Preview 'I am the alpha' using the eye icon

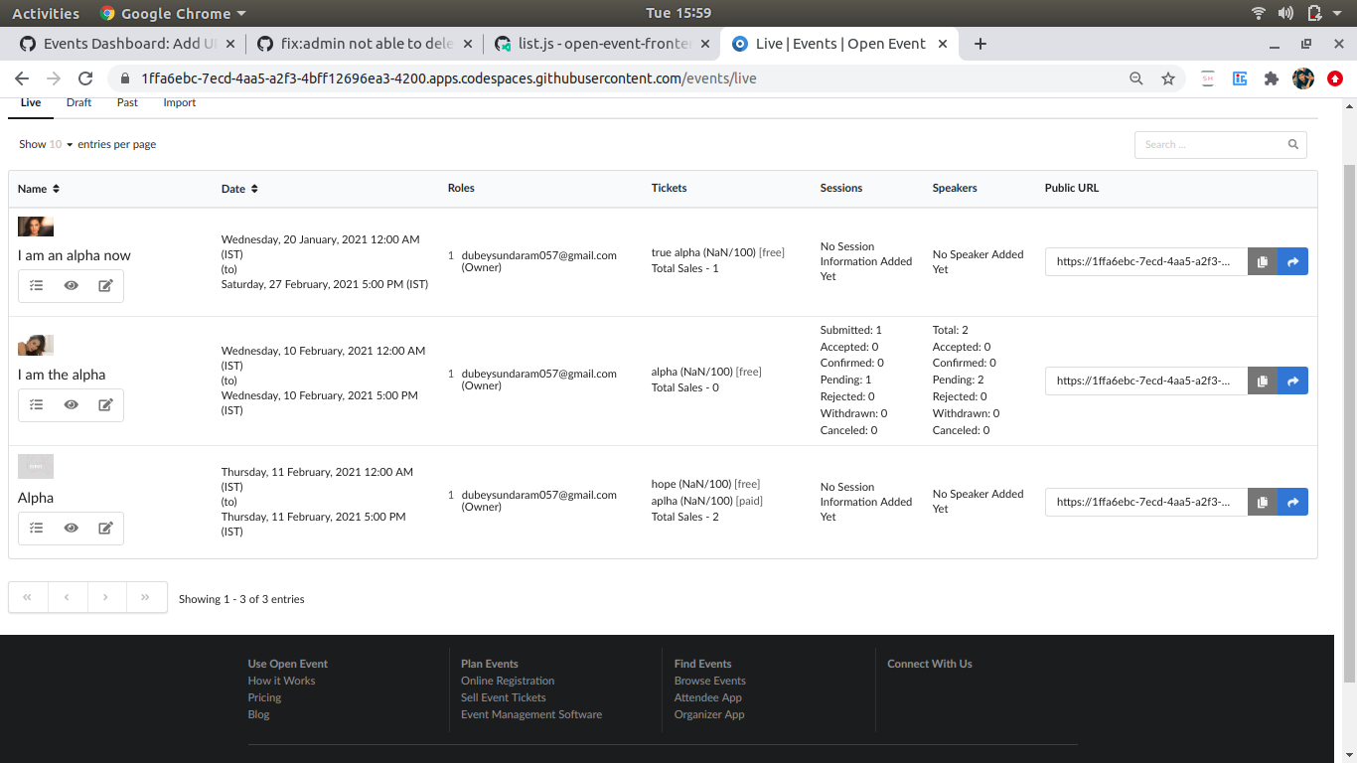pos(71,404)
